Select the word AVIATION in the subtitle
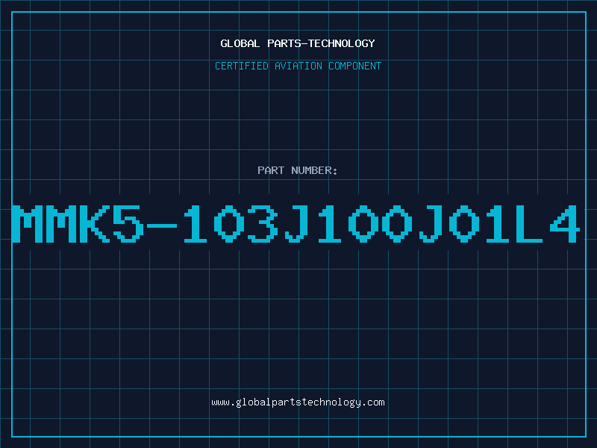Viewport: 597px width, 448px height. [x=298, y=66]
